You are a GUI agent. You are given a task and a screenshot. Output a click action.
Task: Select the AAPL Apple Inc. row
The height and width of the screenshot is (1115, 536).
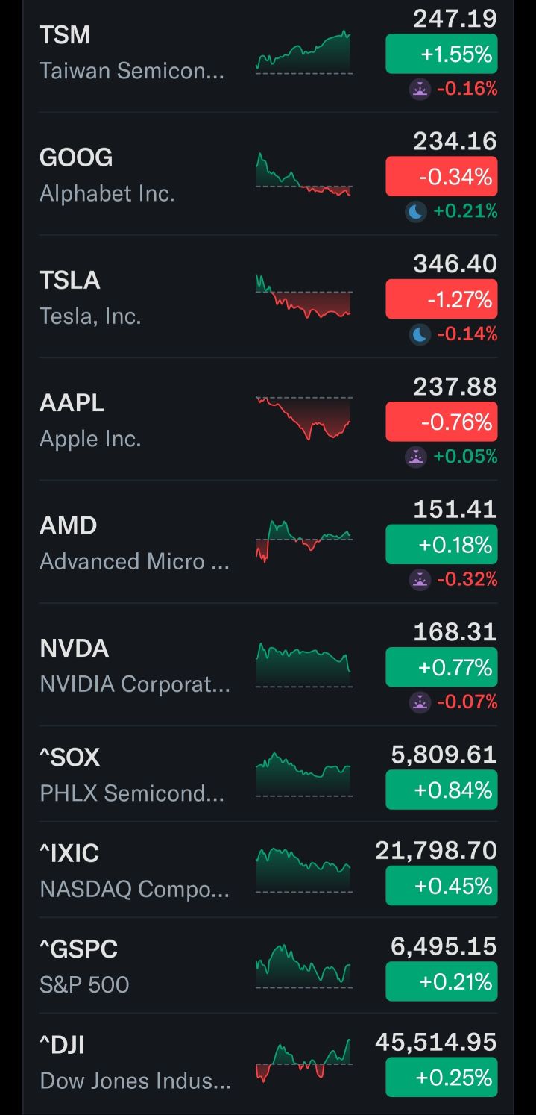[134, 420]
